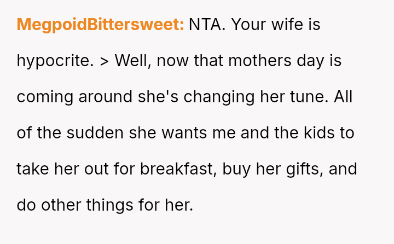Click the word coming
The image size is (394, 244).
[x=45, y=97]
